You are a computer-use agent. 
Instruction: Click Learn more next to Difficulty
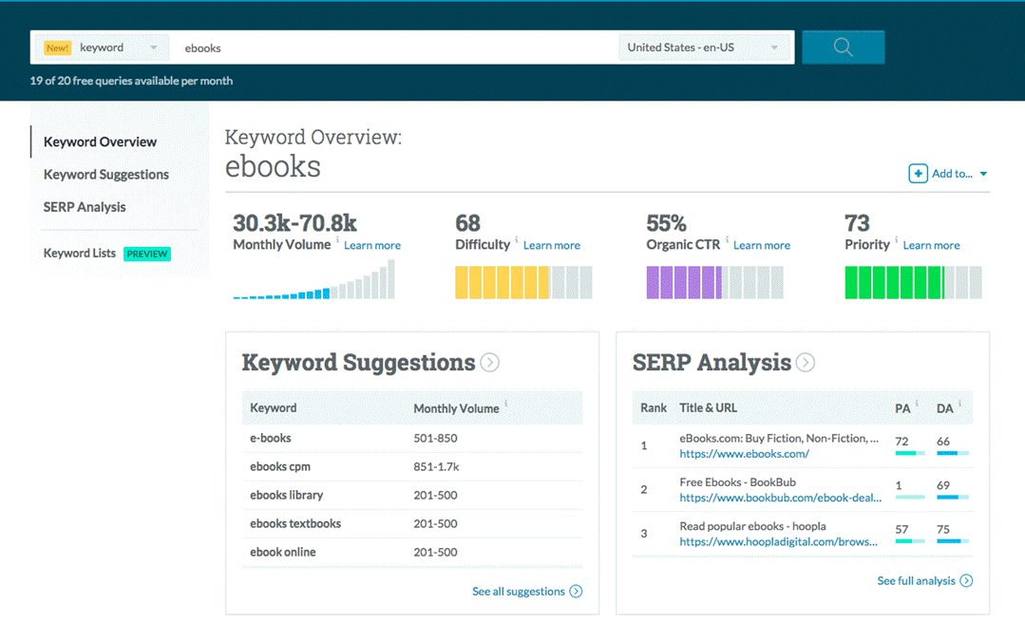tap(552, 245)
